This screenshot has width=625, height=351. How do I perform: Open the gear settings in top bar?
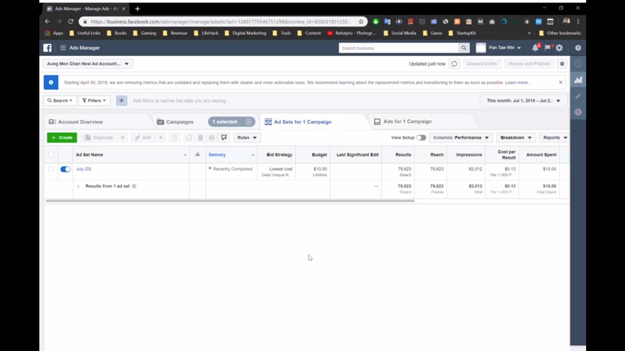(559, 48)
